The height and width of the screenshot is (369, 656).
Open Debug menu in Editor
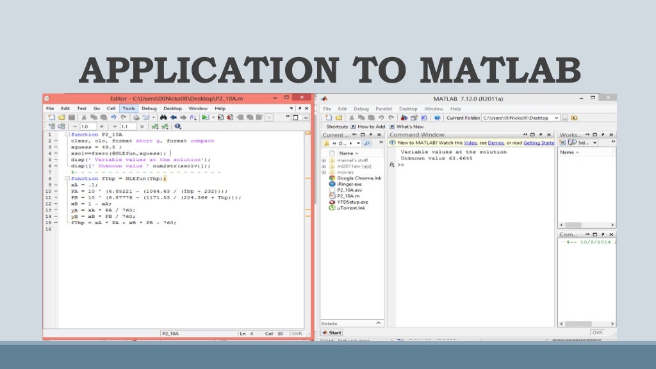pos(149,108)
